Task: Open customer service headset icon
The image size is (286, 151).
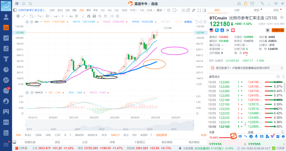Action: click(x=239, y=3)
